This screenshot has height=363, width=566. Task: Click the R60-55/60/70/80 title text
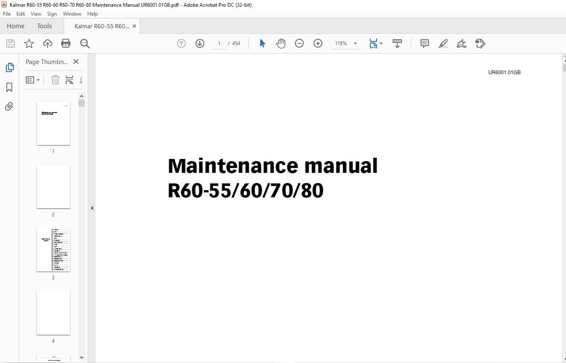click(x=245, y=191)
